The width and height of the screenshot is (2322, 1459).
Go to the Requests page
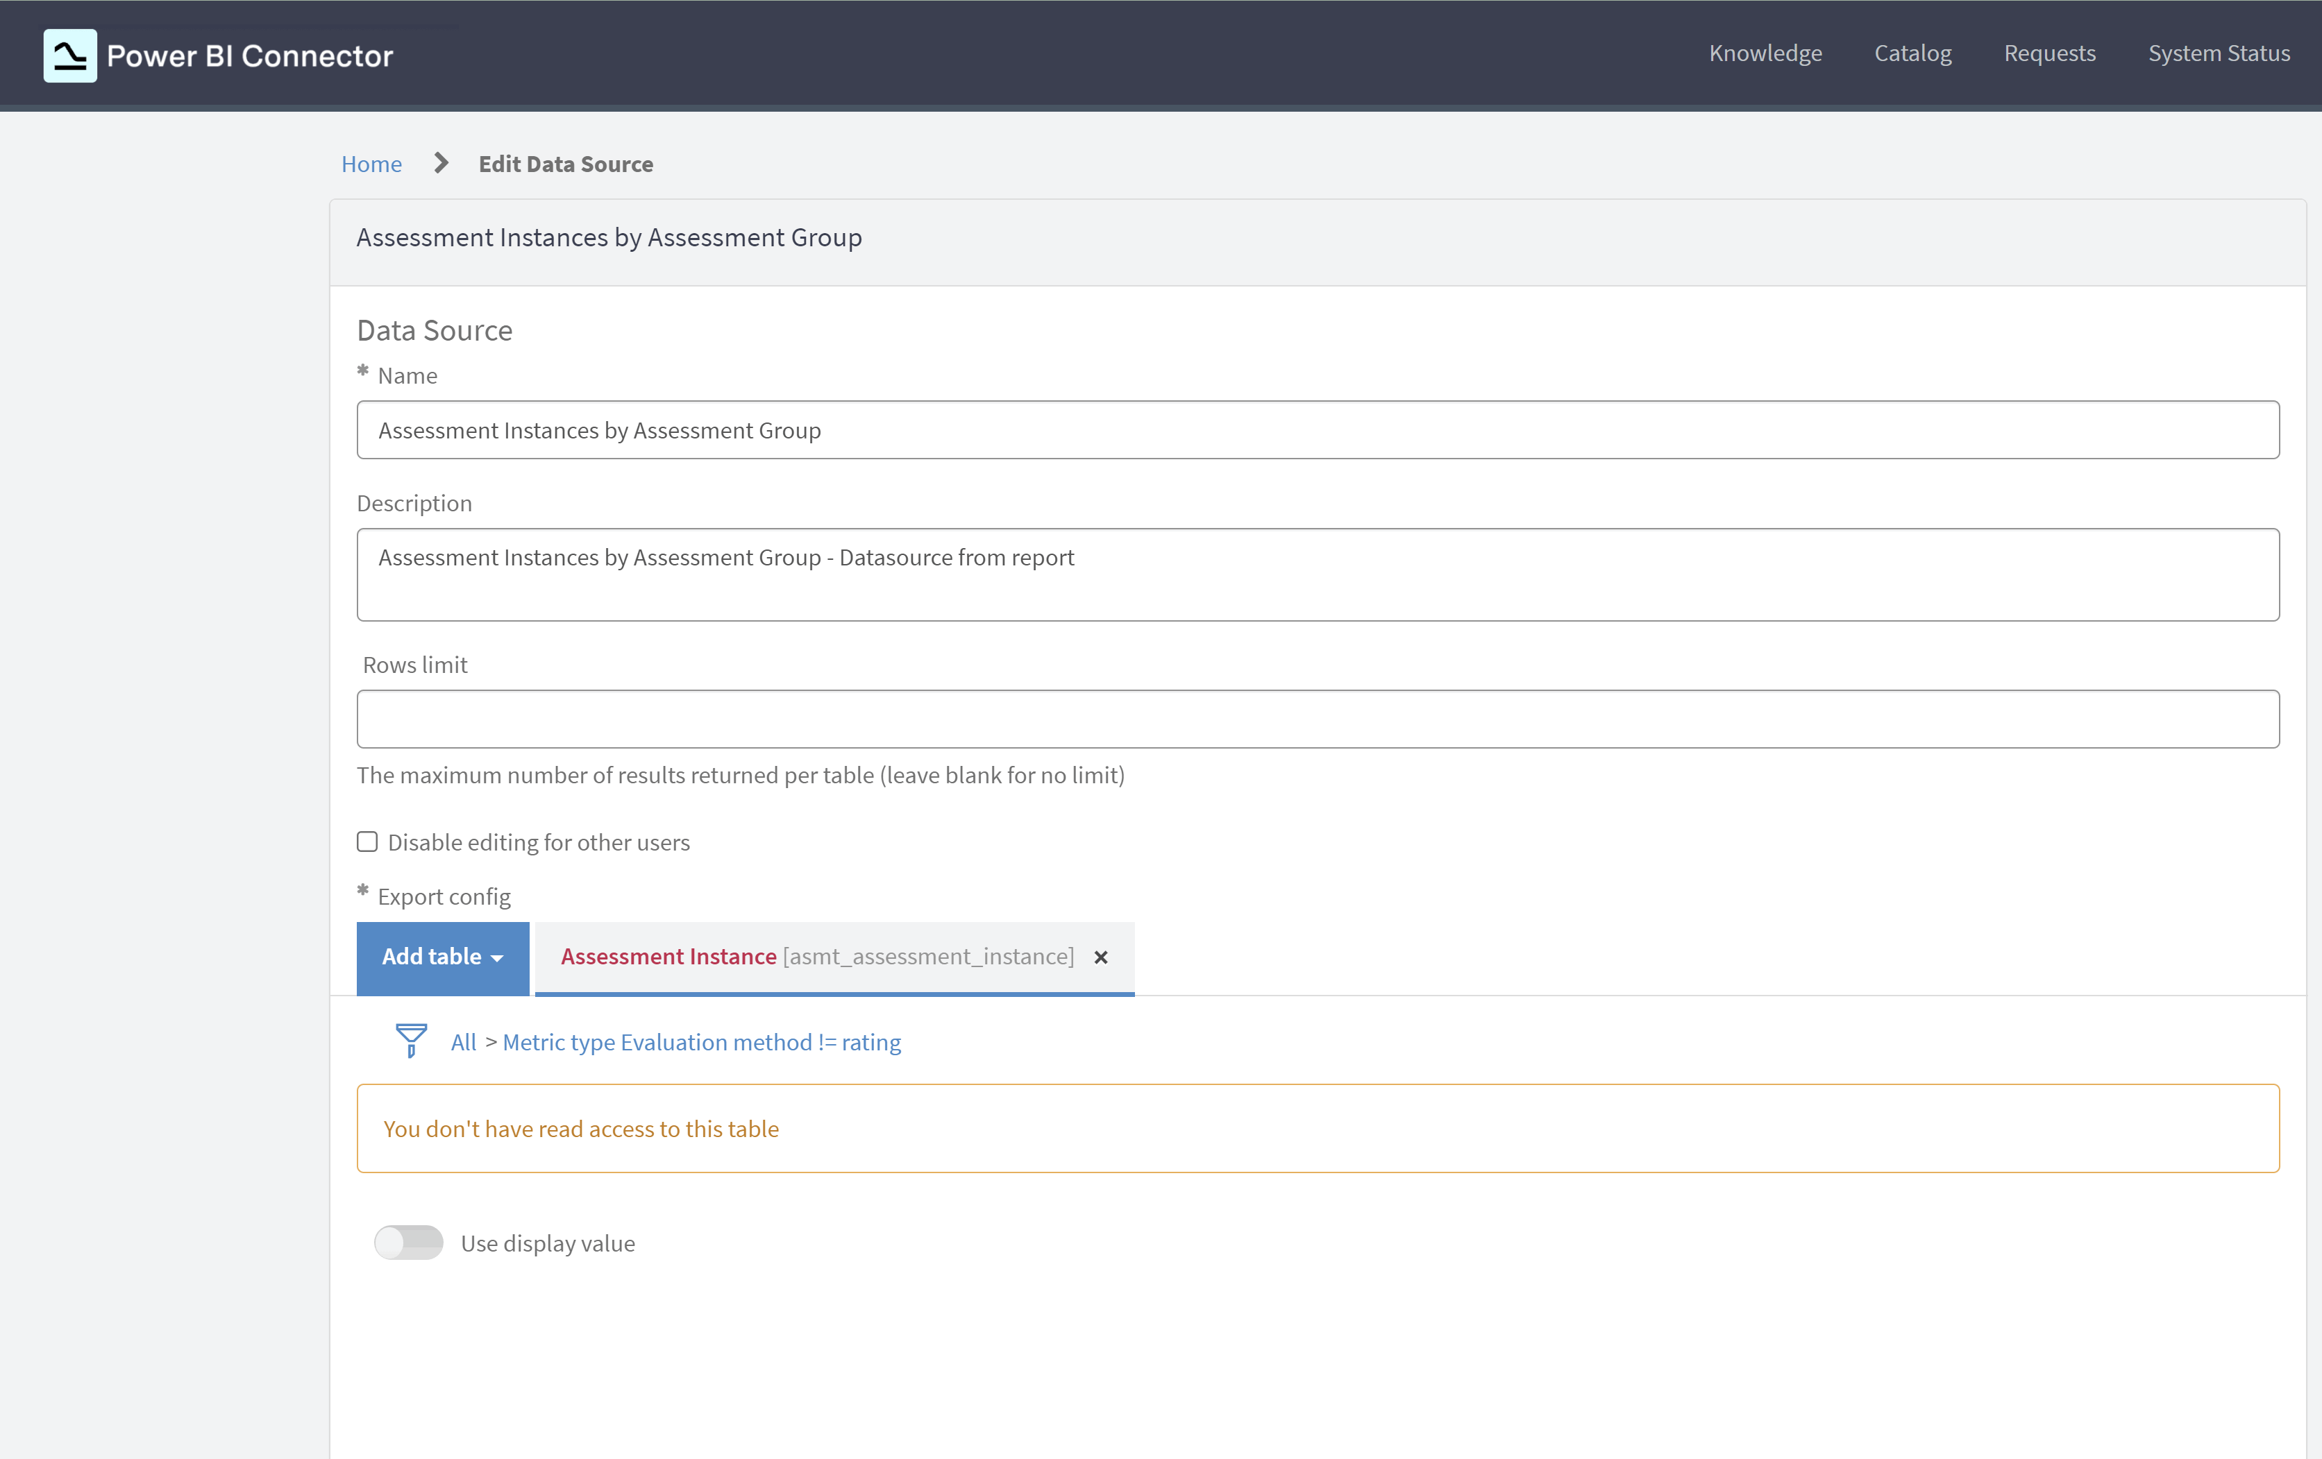click(2049, 53)
